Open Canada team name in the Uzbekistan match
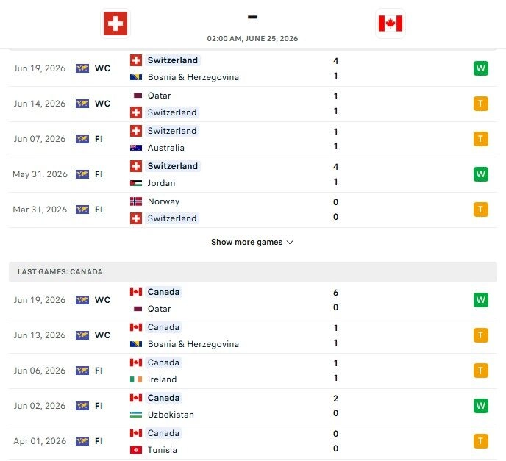Viewport: 506px width, 461px height. [163, 398]
